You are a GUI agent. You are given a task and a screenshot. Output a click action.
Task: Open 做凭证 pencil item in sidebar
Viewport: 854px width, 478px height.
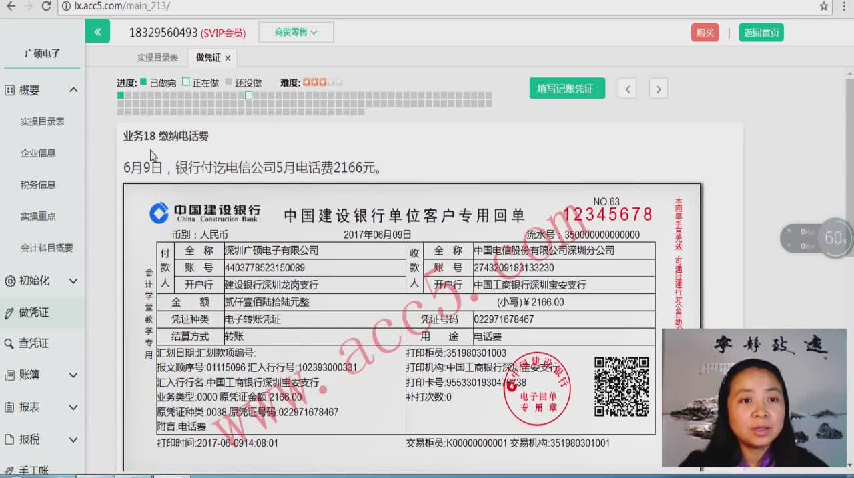tap(33, 312)
